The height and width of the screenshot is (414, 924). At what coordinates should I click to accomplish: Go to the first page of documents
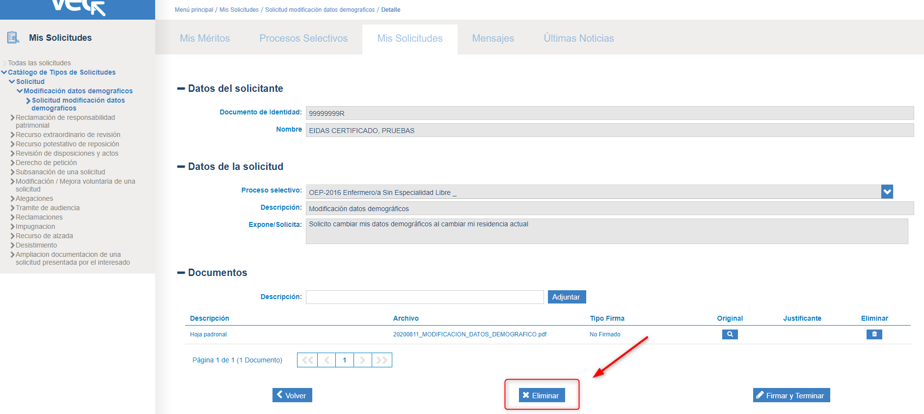(307, 360)
